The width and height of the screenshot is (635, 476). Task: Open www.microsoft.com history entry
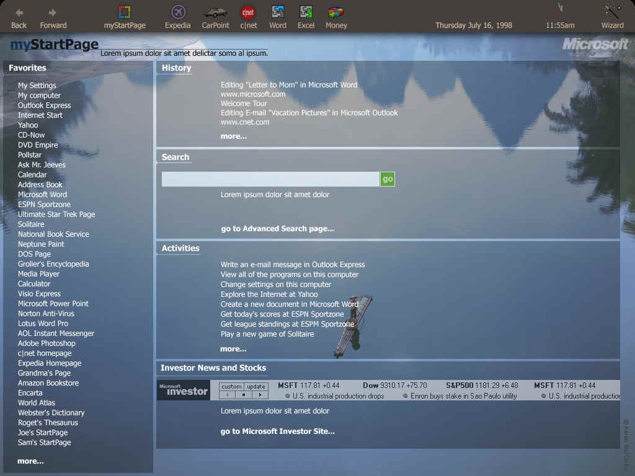[x=253, y=94]
